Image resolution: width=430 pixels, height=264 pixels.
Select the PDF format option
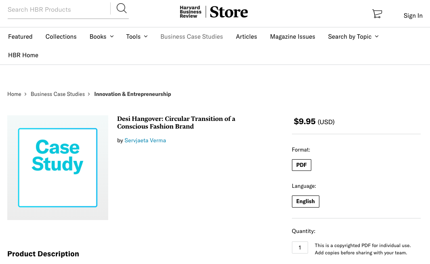click(302, 165)
